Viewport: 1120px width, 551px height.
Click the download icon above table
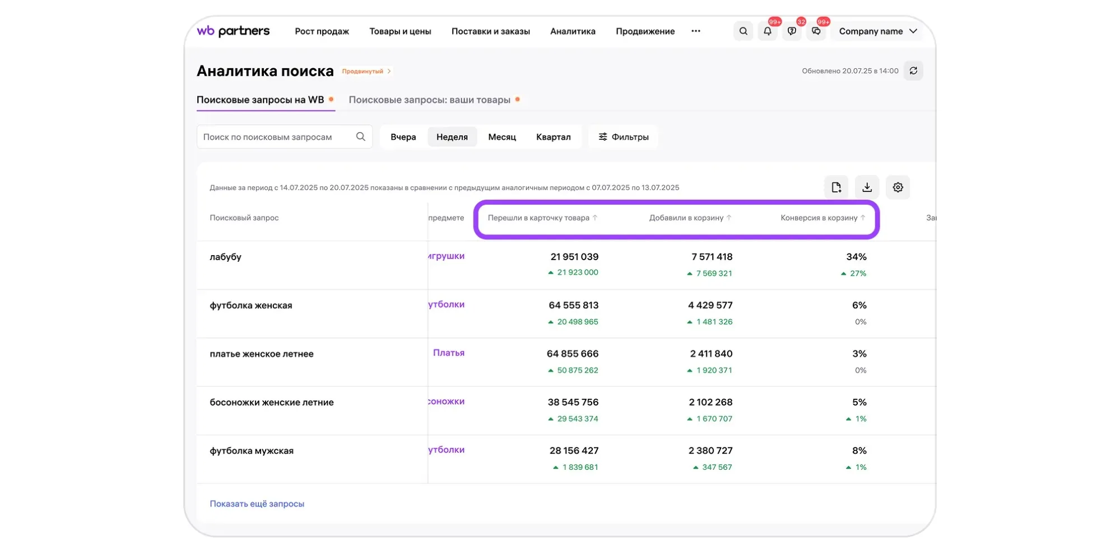click(x=867, y=187)
